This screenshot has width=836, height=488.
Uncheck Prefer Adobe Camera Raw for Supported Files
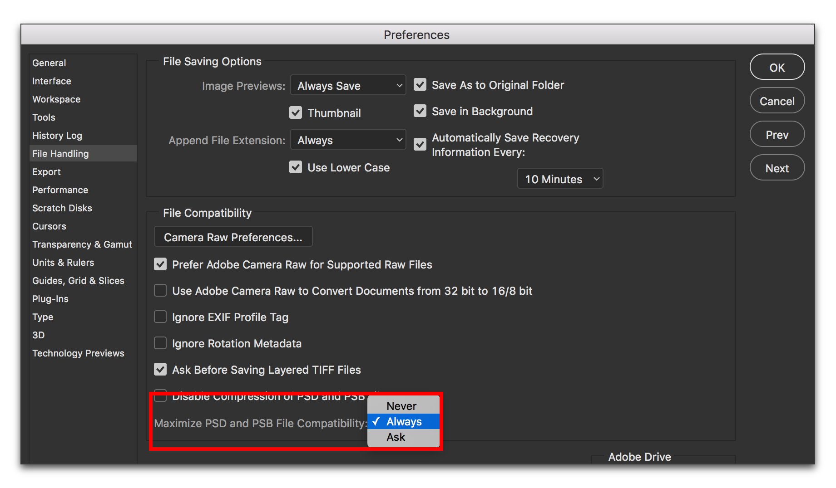coord(160,264)
